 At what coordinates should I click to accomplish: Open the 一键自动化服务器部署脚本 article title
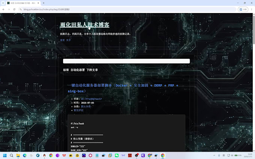pyautogui.click(x=123, y=88)
